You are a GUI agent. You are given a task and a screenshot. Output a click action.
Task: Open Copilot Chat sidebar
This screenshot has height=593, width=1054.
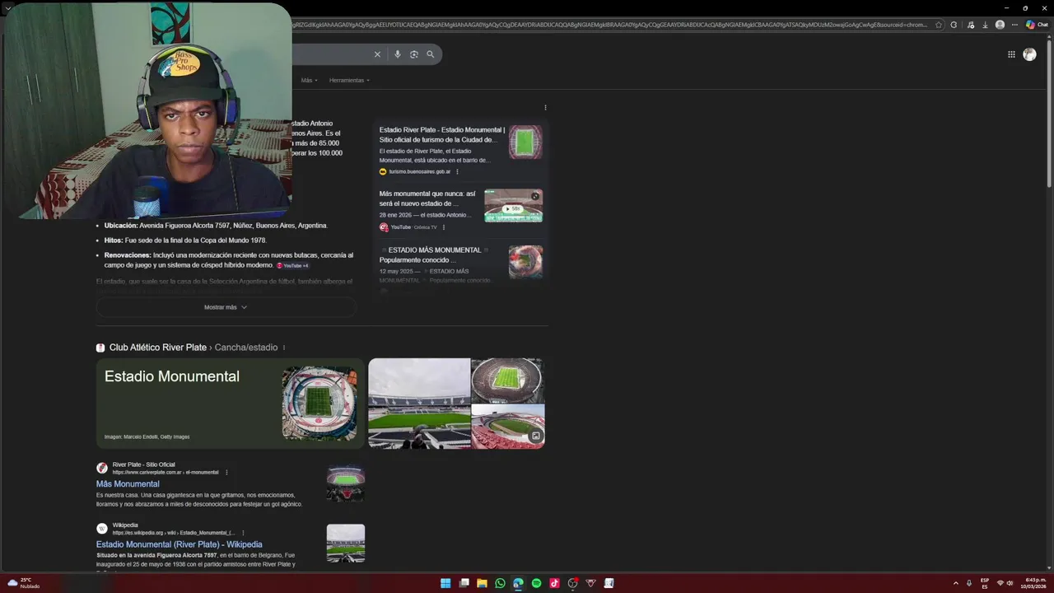[x=1037, y=25]
